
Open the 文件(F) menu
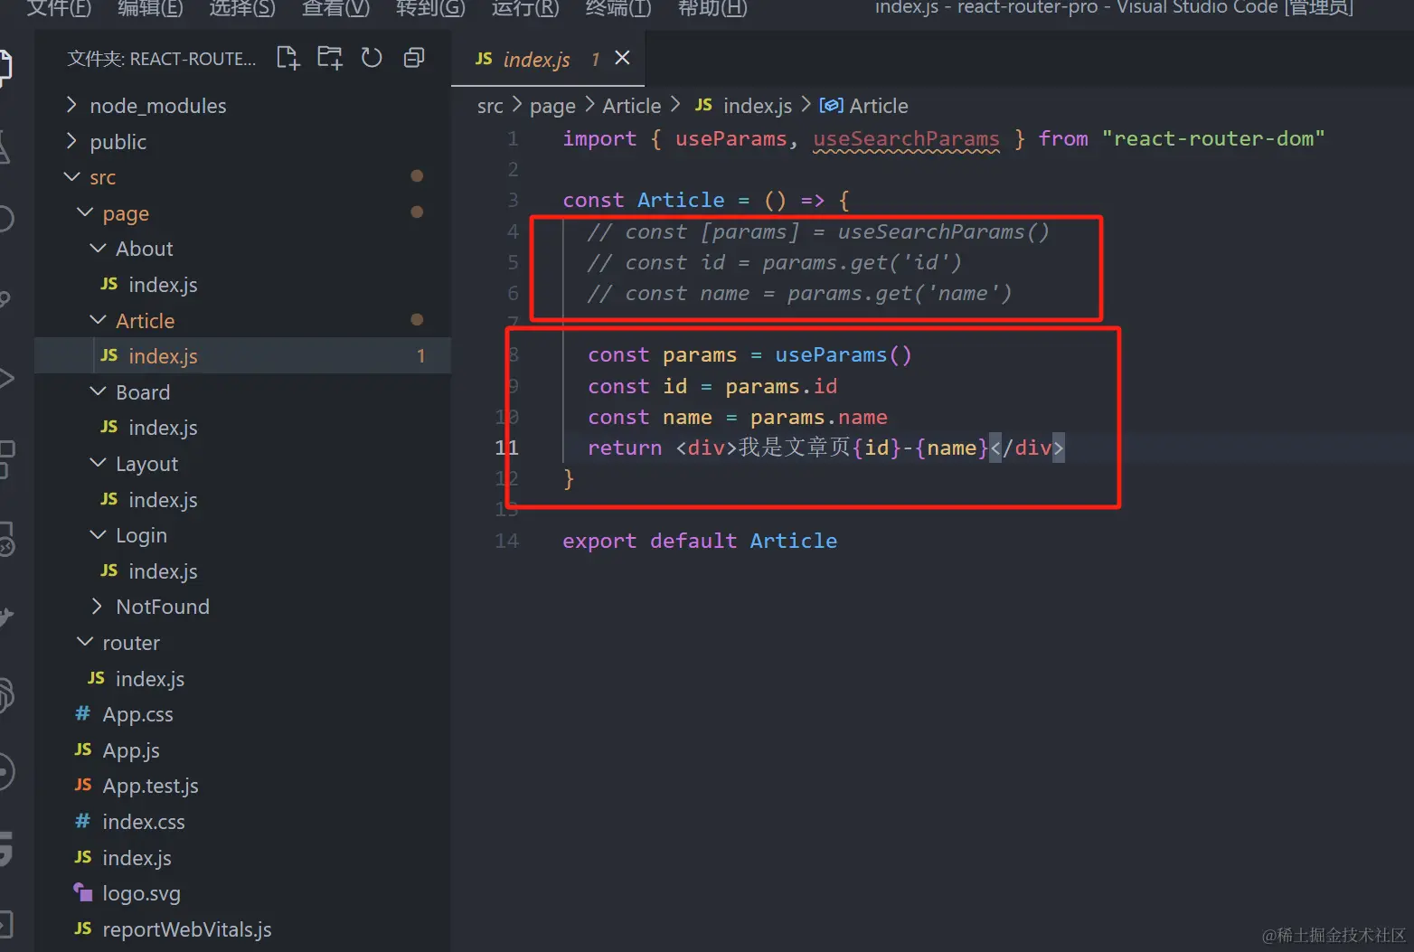pos(60,8)
